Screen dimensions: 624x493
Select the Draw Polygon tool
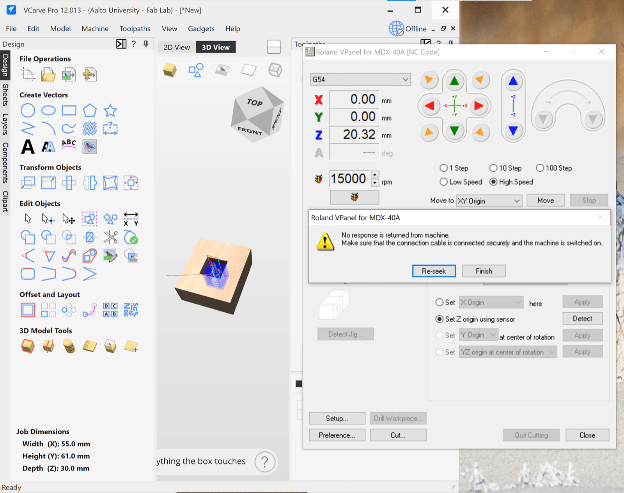click(90, 111)
